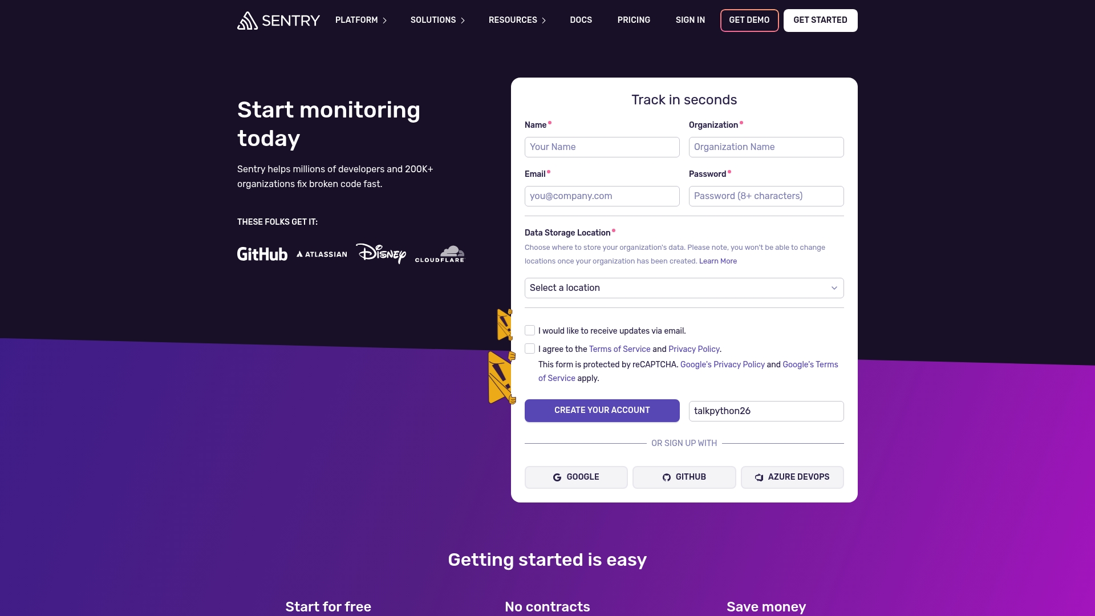The width and height of the screenshot is (1095, 616).
Task: Sign up with Azure DevOps button
Action: click(792, 477)
